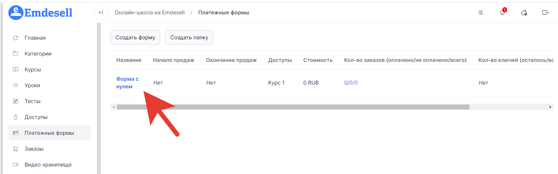Click the 0/0/0 orders count link
This screenshot has height=174, width=558.
click(x=351, y=83)
